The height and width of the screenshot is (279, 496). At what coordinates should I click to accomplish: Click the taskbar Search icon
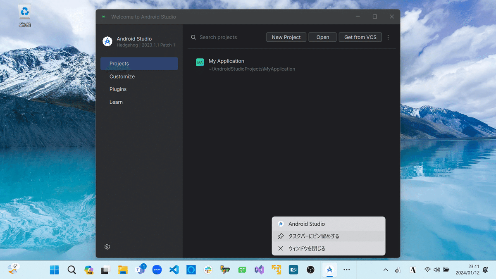[x=72, y=270]
